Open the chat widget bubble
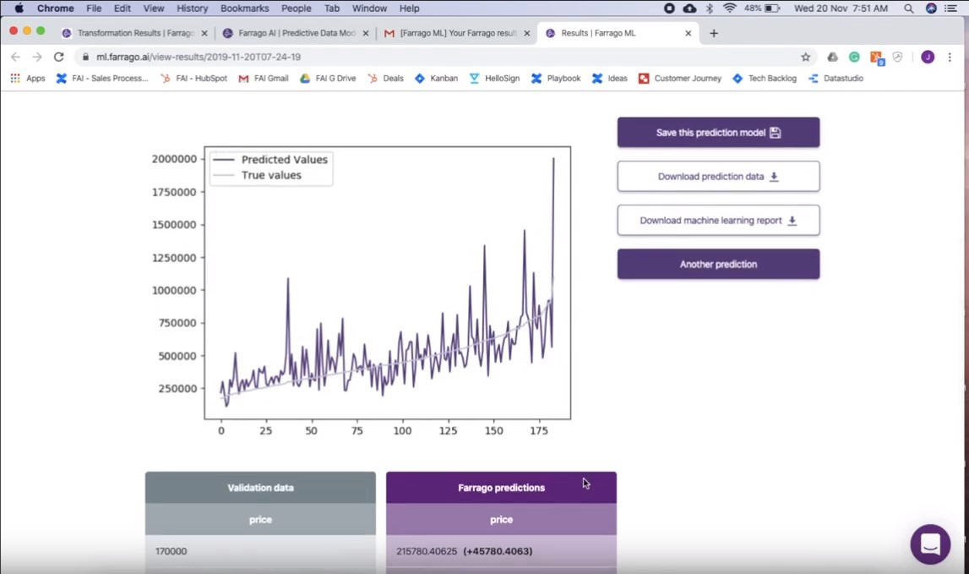Screen dimensions: 969x574 pos(930,544)
